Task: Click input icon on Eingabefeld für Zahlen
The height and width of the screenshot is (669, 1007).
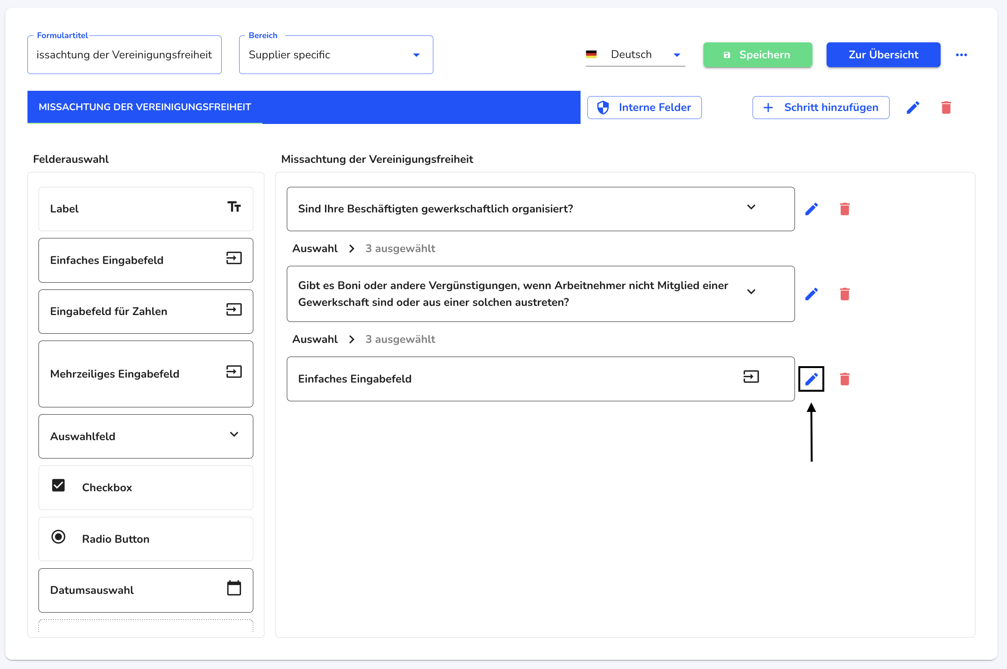Action: (234, 309)
